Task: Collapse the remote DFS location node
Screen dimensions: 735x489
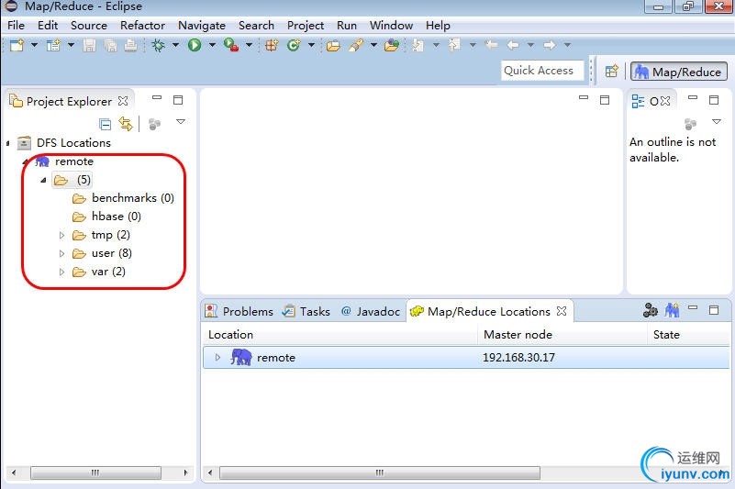Action: click(x=26, y=161)
